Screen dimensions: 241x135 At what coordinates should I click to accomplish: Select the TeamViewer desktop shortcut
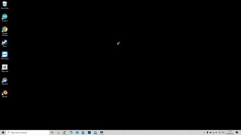[x=5, y=55]
